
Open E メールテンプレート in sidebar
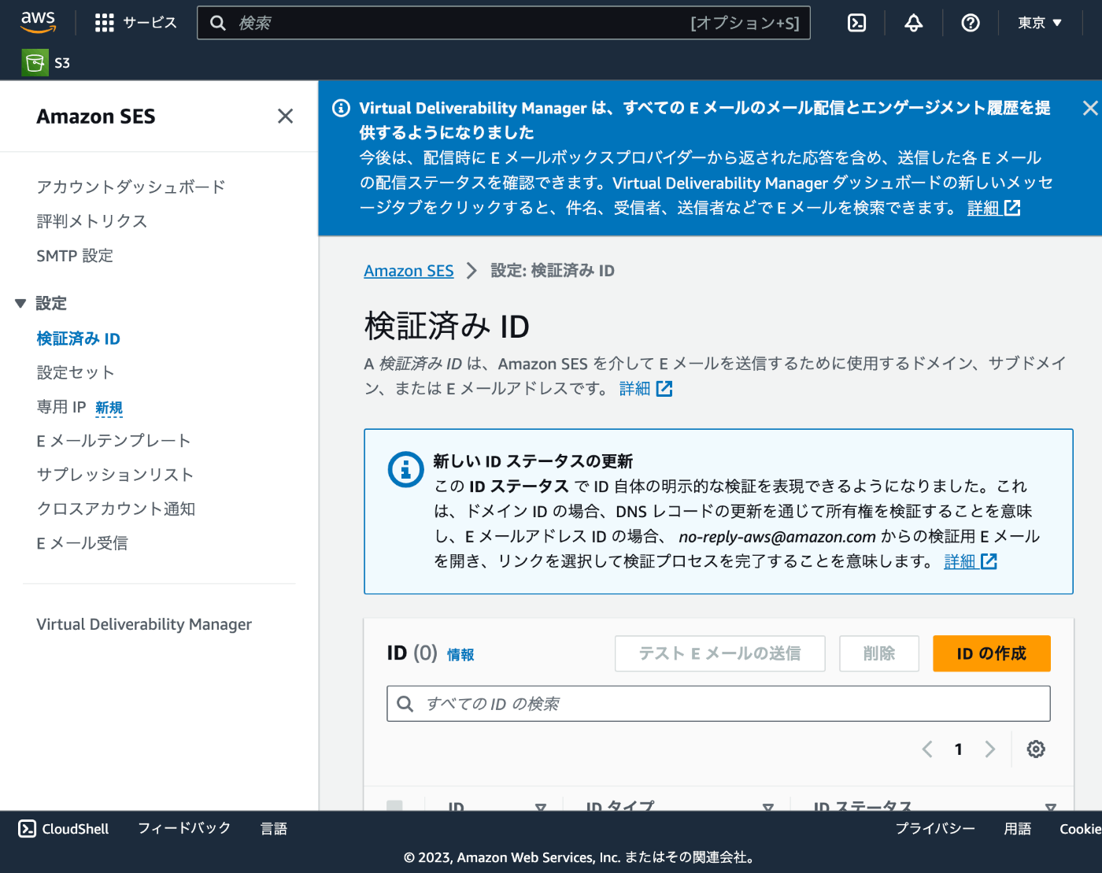click(x=113, y=441)
